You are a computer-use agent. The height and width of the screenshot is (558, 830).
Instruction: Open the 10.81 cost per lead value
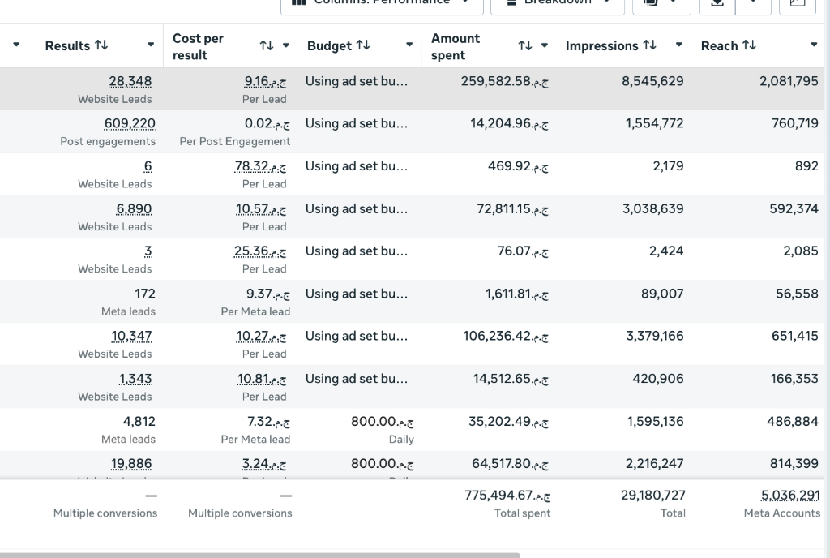262,379
